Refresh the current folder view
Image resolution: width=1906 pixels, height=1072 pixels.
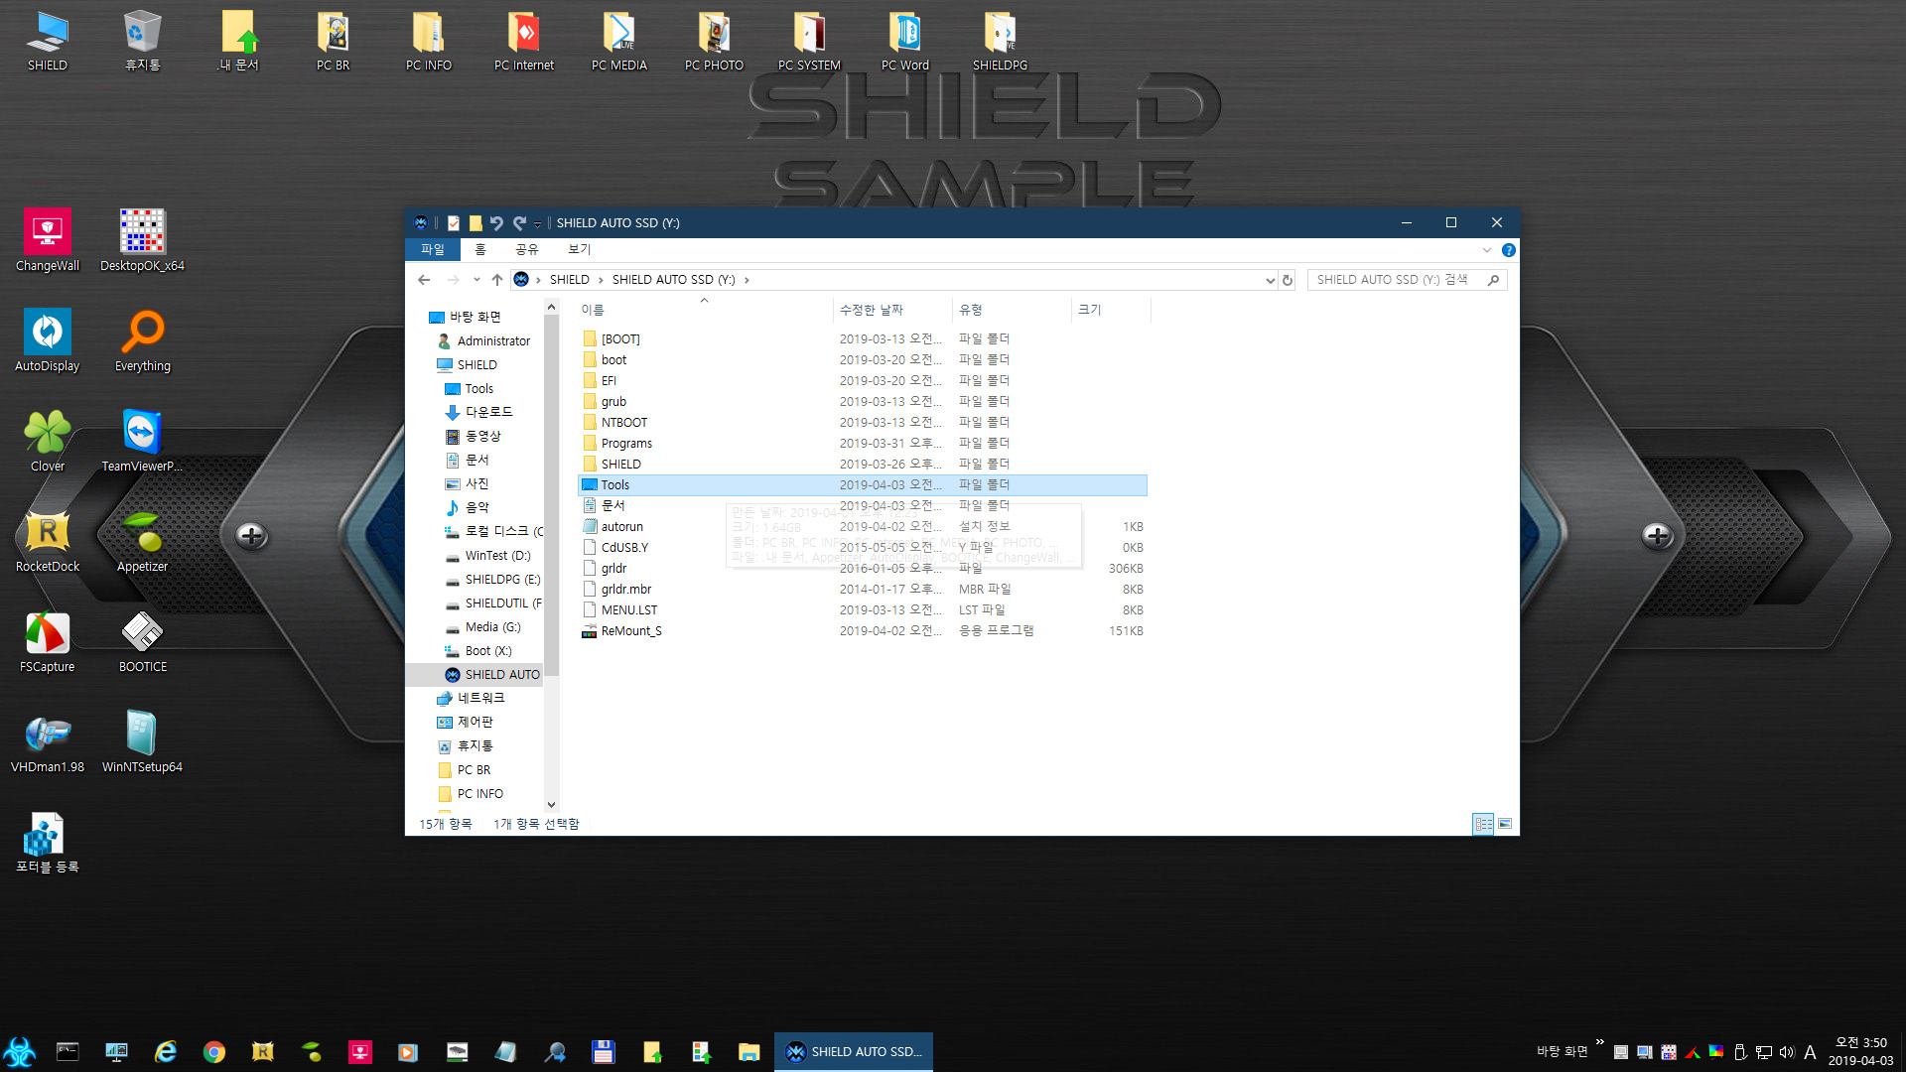(x=1288, y=280)
